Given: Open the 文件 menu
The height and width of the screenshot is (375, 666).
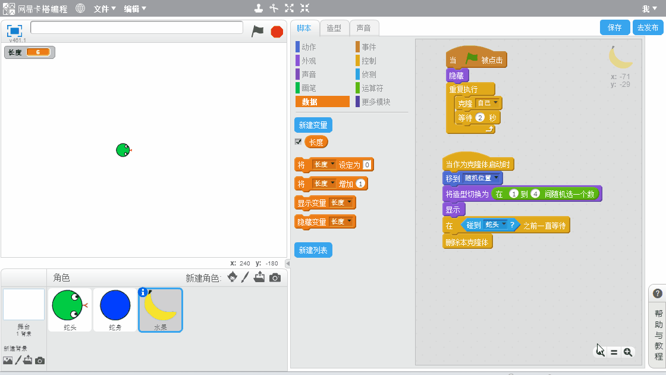Looking at the screenshot, I should point(105,9).
